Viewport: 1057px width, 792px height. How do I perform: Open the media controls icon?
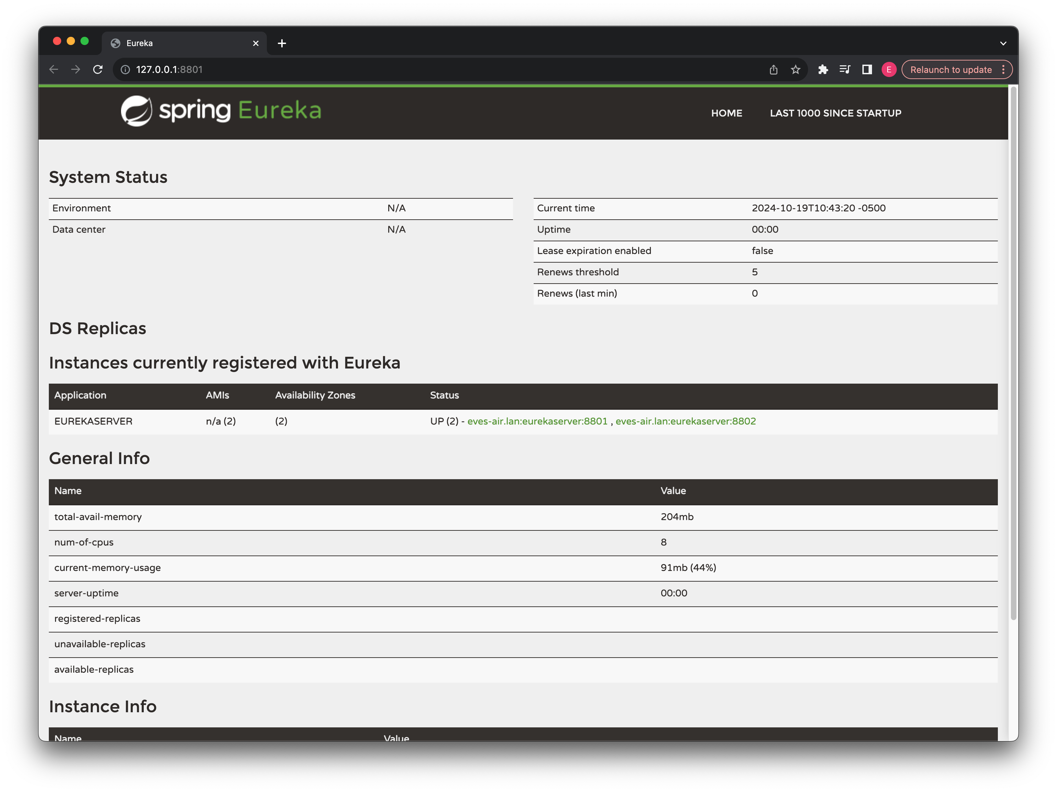[845, 69]
